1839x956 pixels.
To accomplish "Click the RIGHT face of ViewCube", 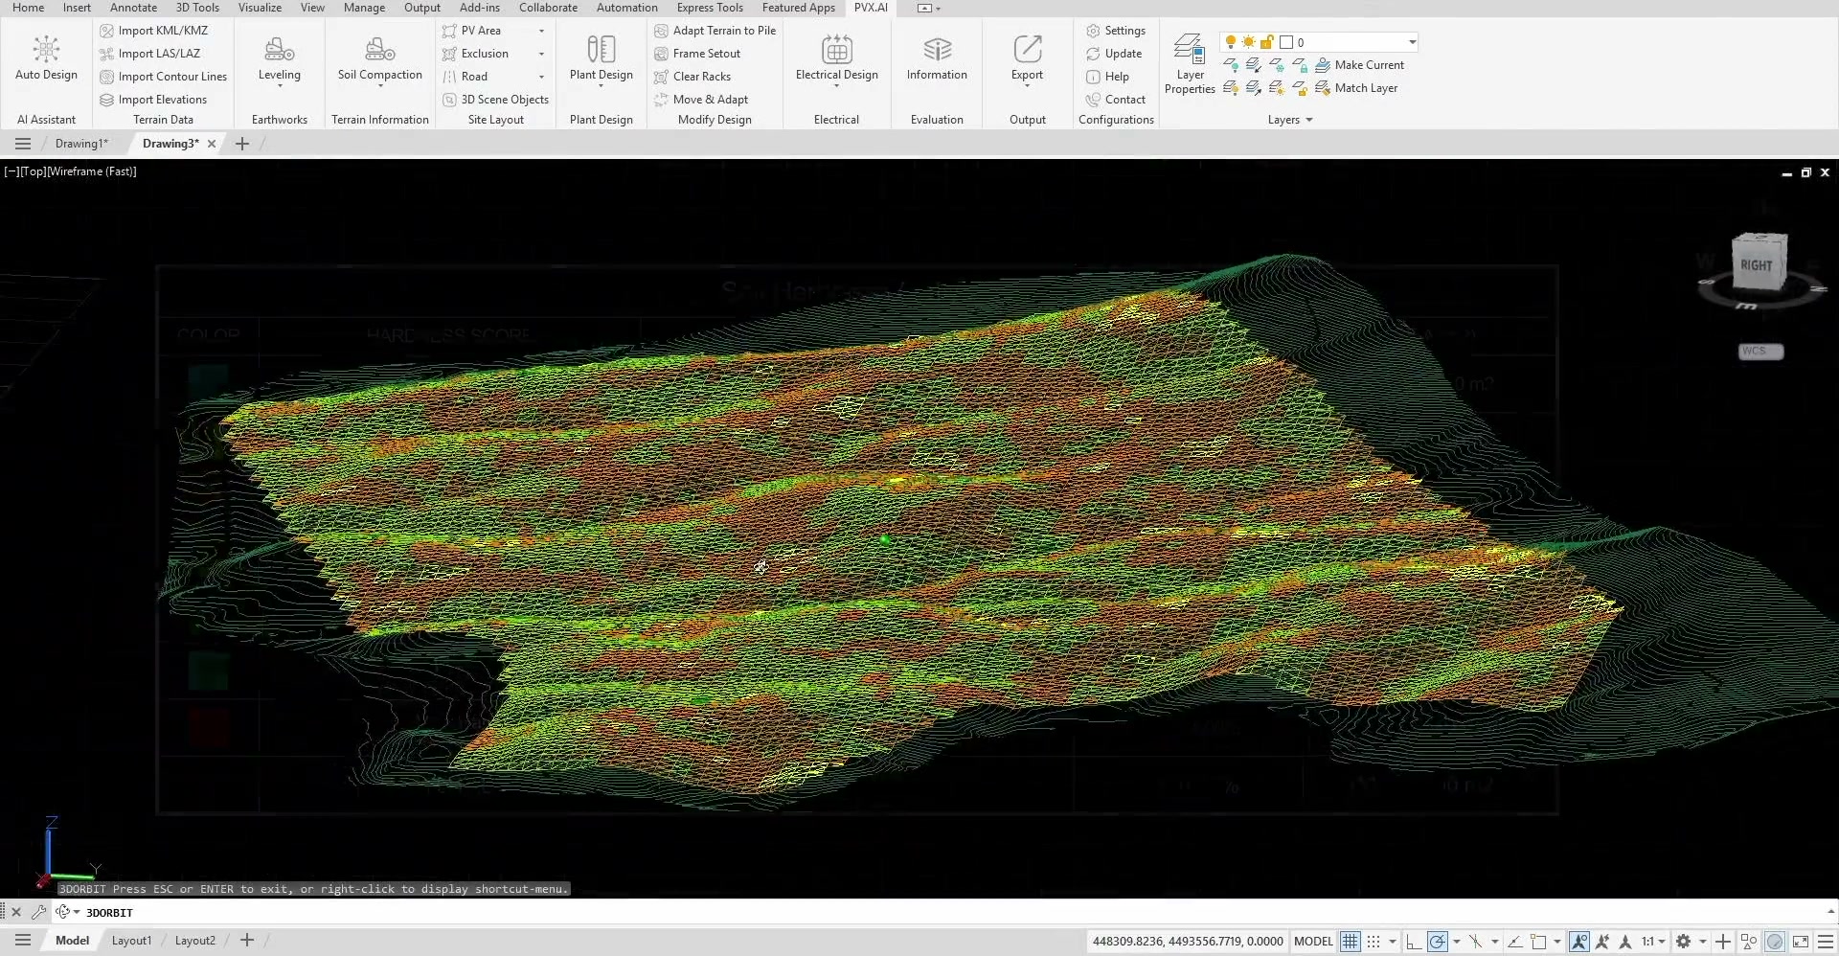I will 1757,264.
